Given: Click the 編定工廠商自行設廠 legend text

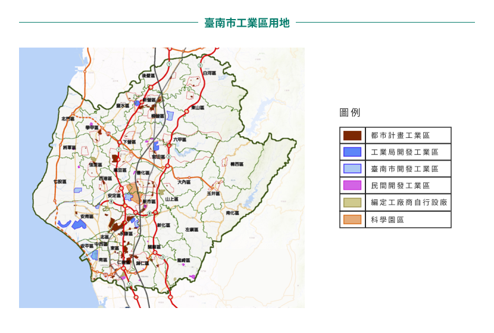Looking at the screenshot, I should (408, 203).
